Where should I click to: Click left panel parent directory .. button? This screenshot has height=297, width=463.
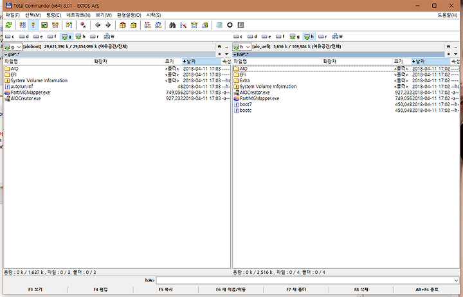point(226,47)
